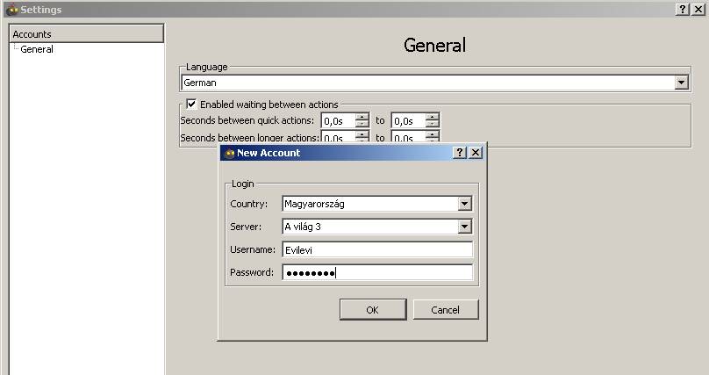709x375 pixels.
Task: Expand the Country dropdown showing Magyarország
Action: (465, 204)
